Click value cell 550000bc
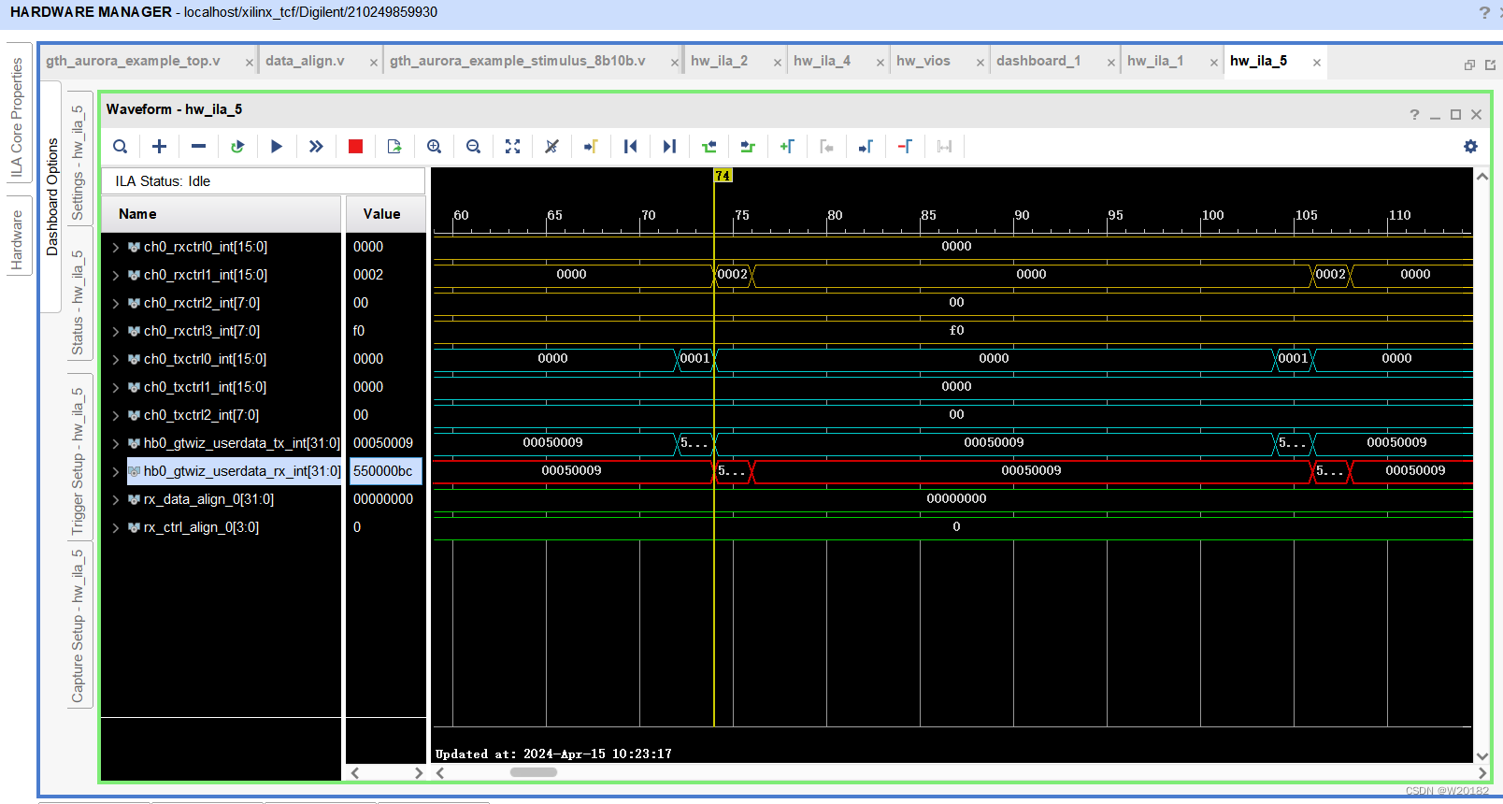 386,472
